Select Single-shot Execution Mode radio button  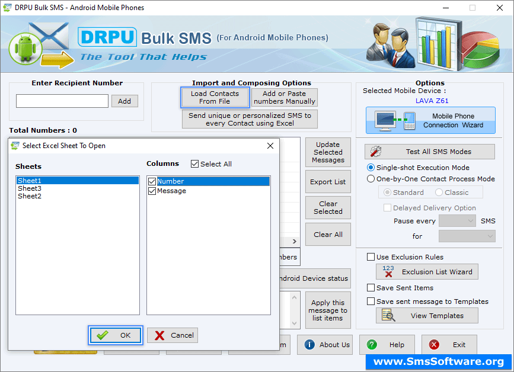371,168
